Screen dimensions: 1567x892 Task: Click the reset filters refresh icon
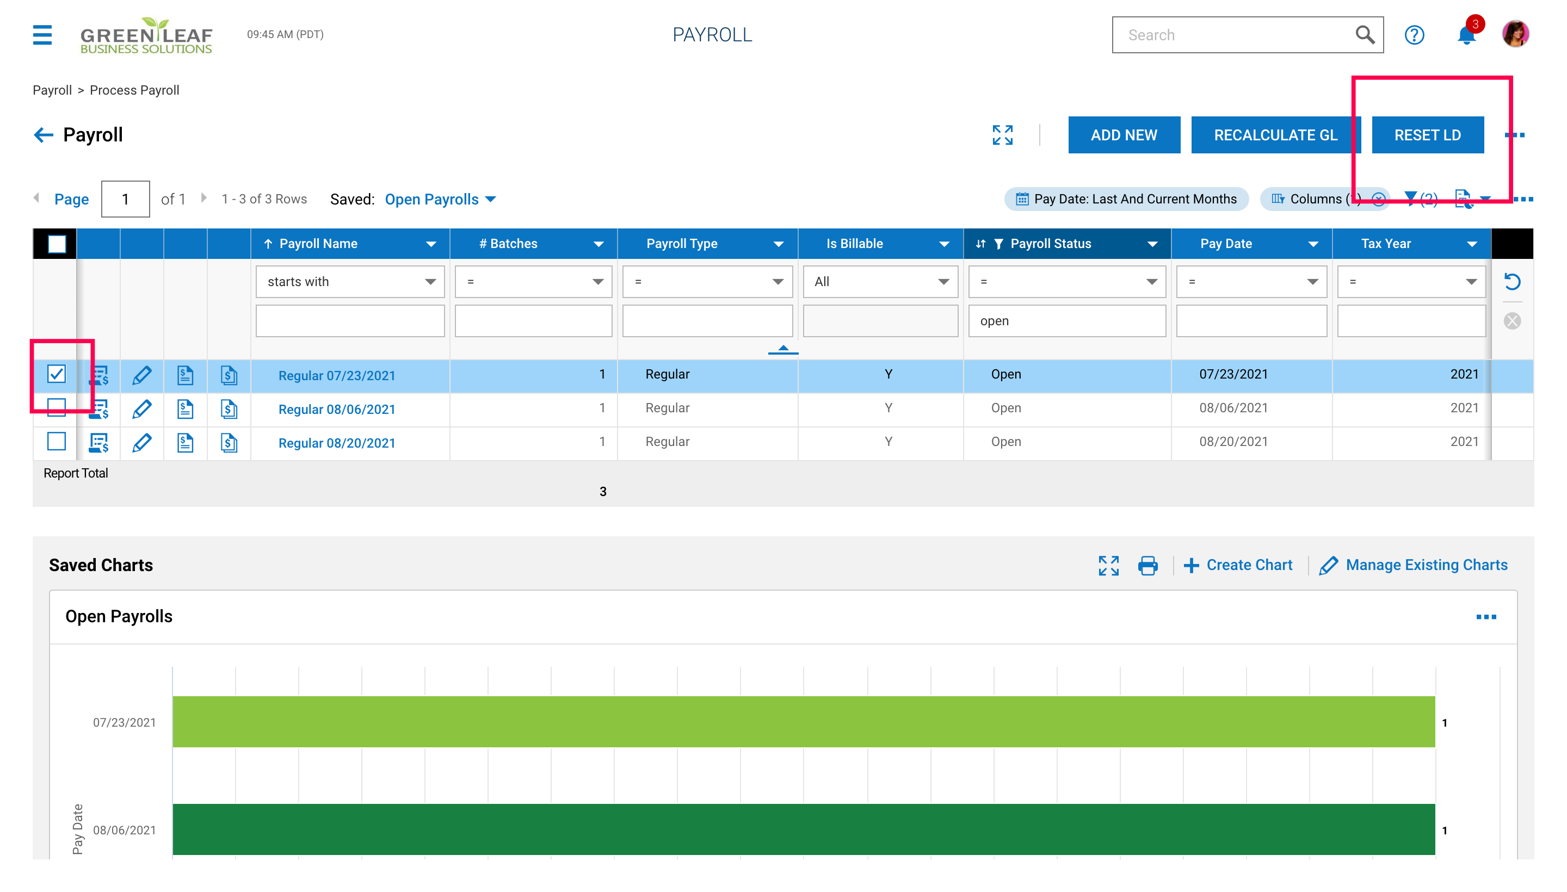click(1512, 282)
